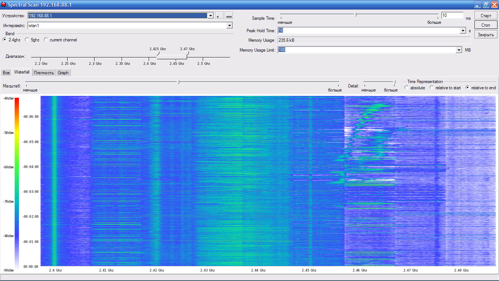Viewport: 499px width, 281px height.
Task: Click the 2.47 Ghz range end marker
Action: click(187, 53)
